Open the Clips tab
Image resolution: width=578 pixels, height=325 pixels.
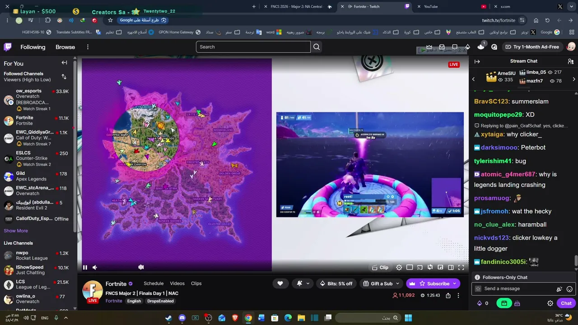196,283
